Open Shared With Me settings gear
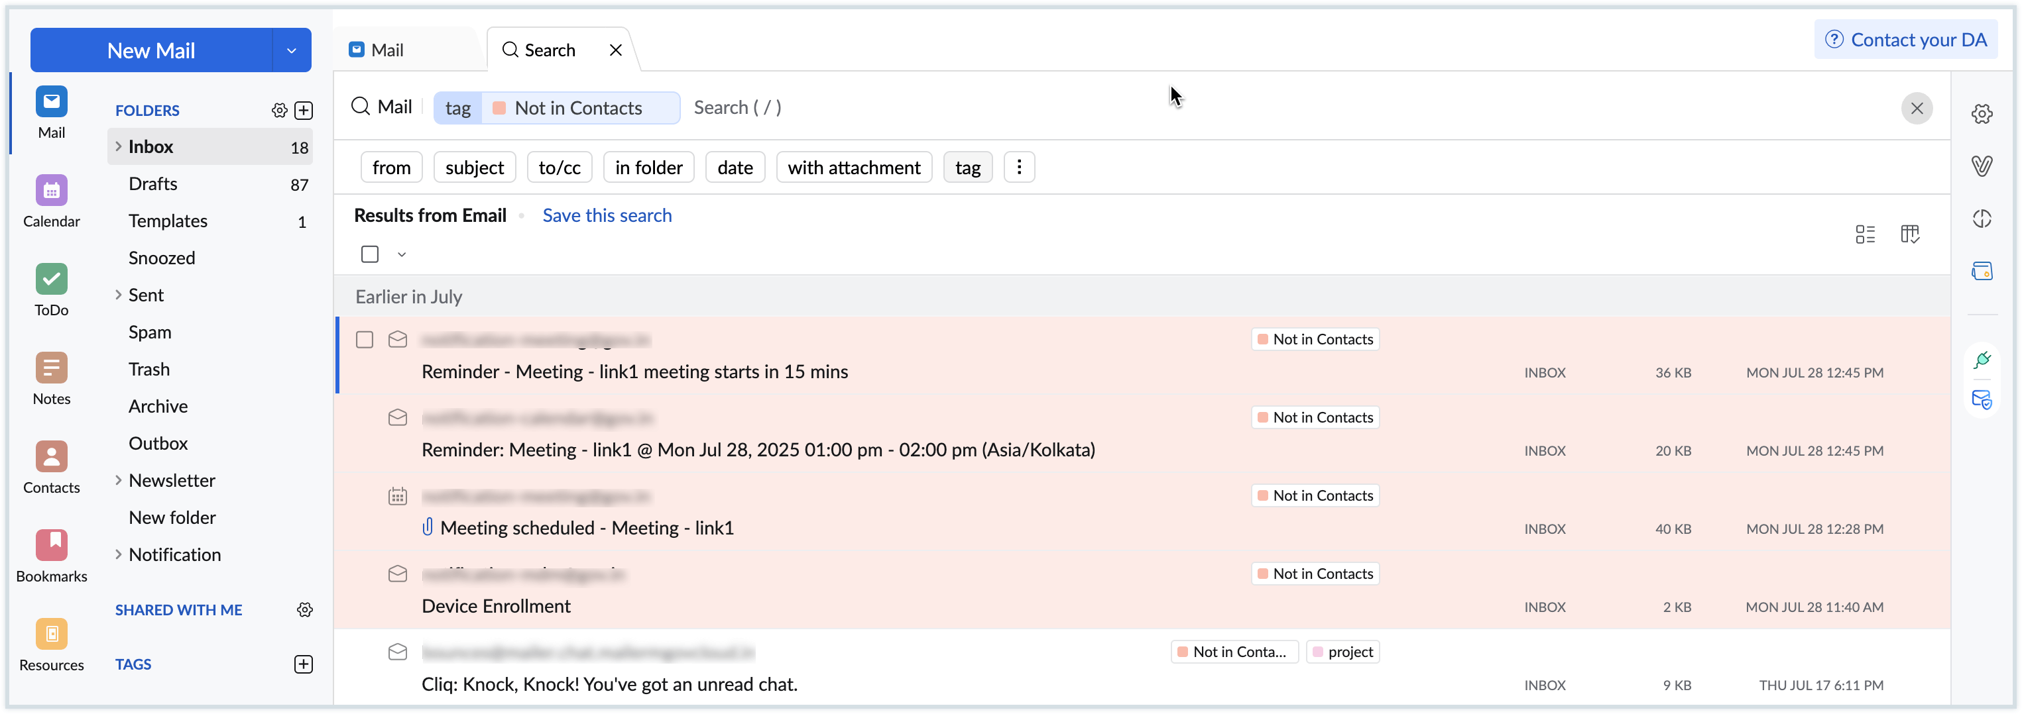 [304, 609]
